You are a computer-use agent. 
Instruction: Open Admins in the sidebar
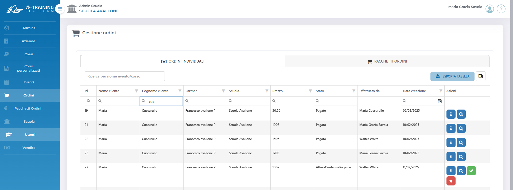click(x=30, y=28)
